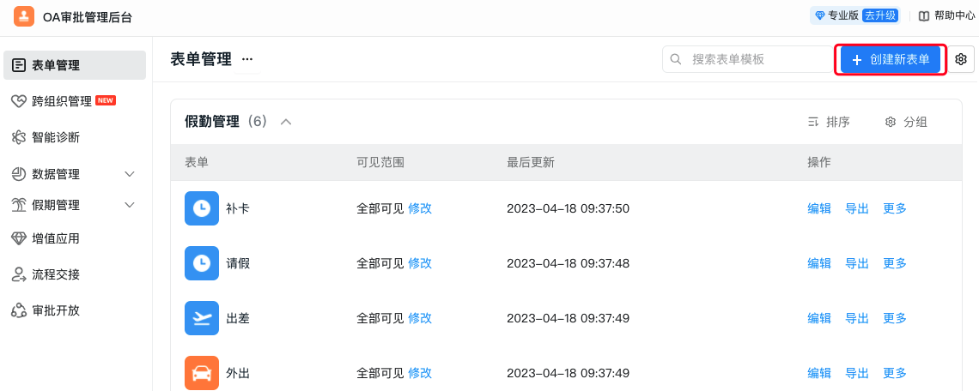979x391 pixels.
Task: Open the 补卡 clock form icon
Action: pos(202,208)
